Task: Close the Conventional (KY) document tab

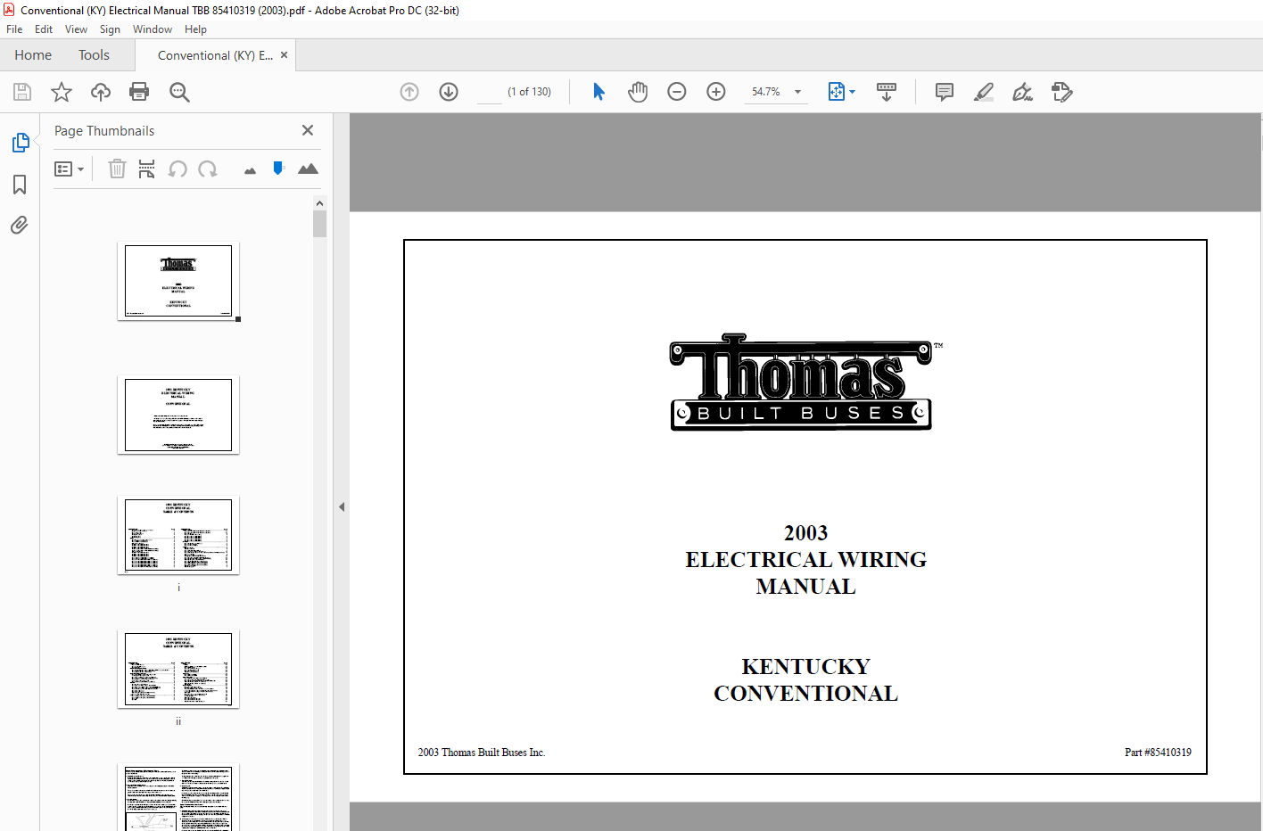Action: click(x=284, y=54)
